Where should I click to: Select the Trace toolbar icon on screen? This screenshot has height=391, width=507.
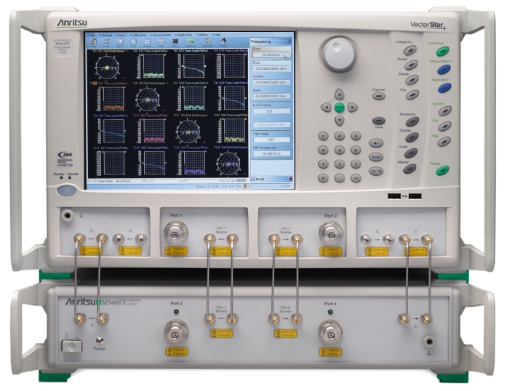161,42
